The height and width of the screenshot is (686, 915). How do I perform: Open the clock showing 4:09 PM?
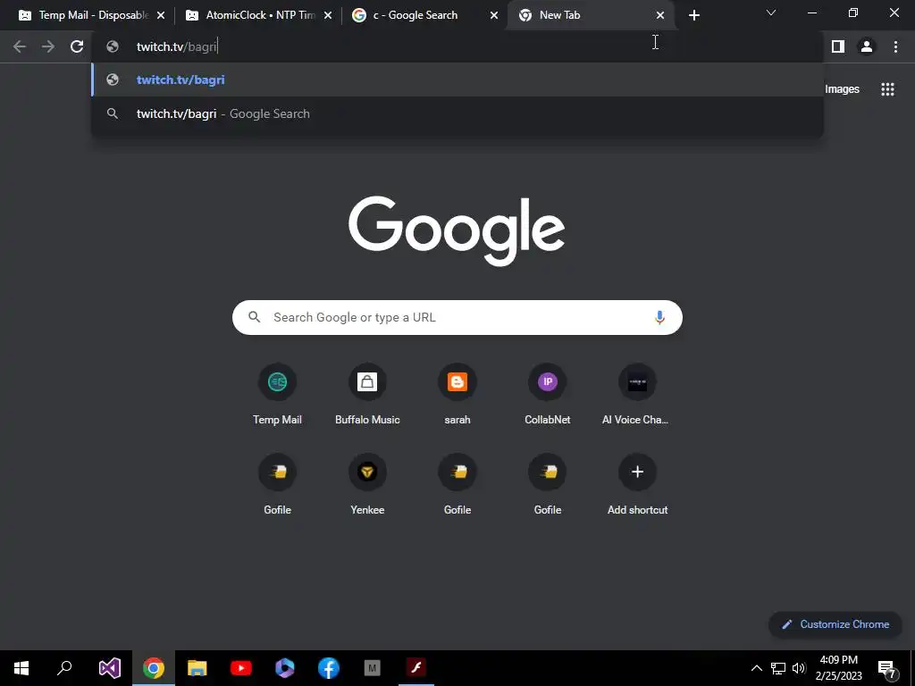coord(838,668)
